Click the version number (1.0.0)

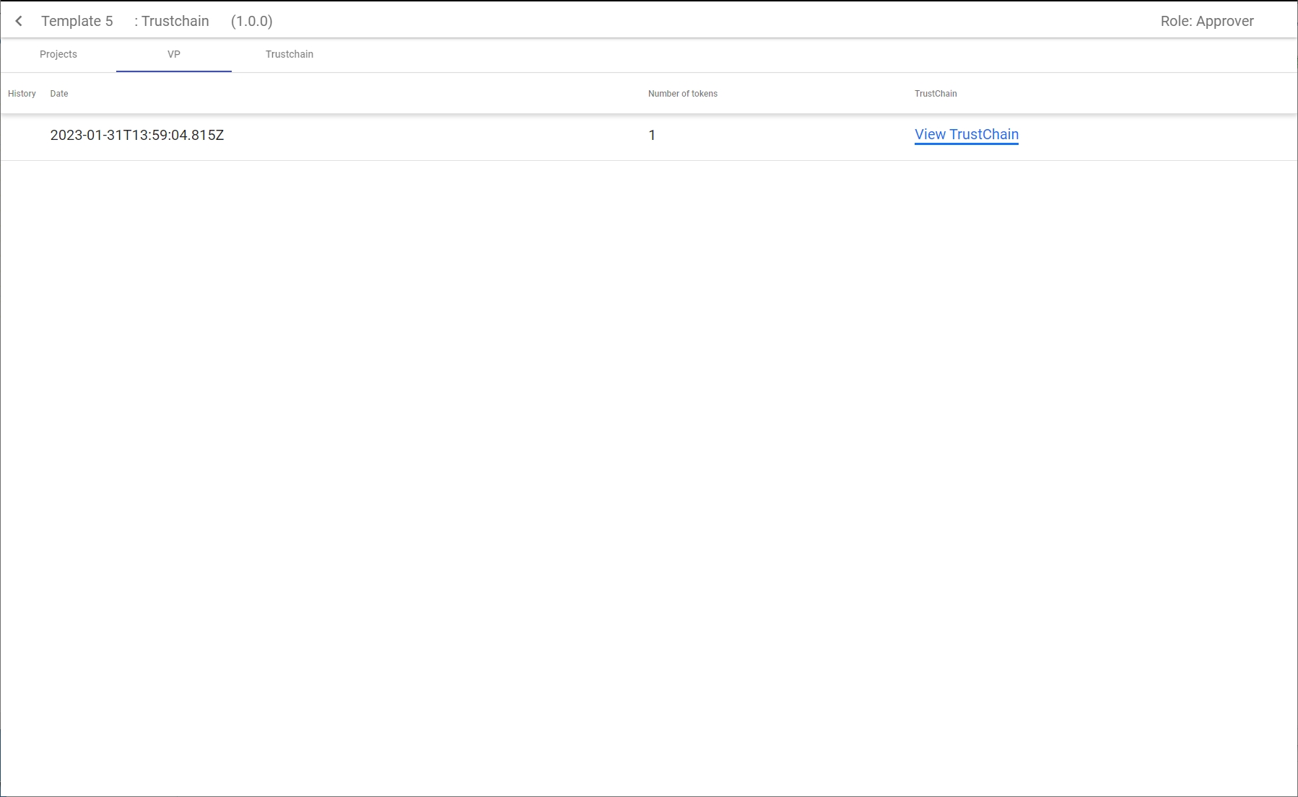252,21
